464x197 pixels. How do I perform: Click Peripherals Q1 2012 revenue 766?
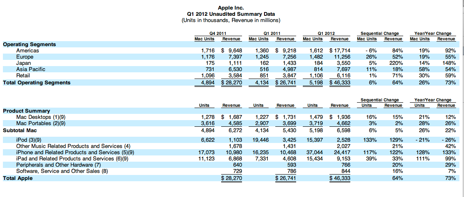pyautogui.click(x=346, y=165)
